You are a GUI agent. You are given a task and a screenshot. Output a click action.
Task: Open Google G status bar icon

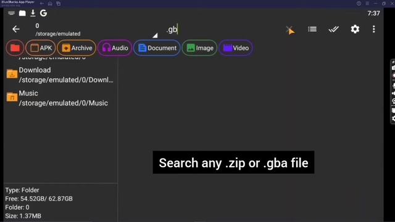point(43,13)
